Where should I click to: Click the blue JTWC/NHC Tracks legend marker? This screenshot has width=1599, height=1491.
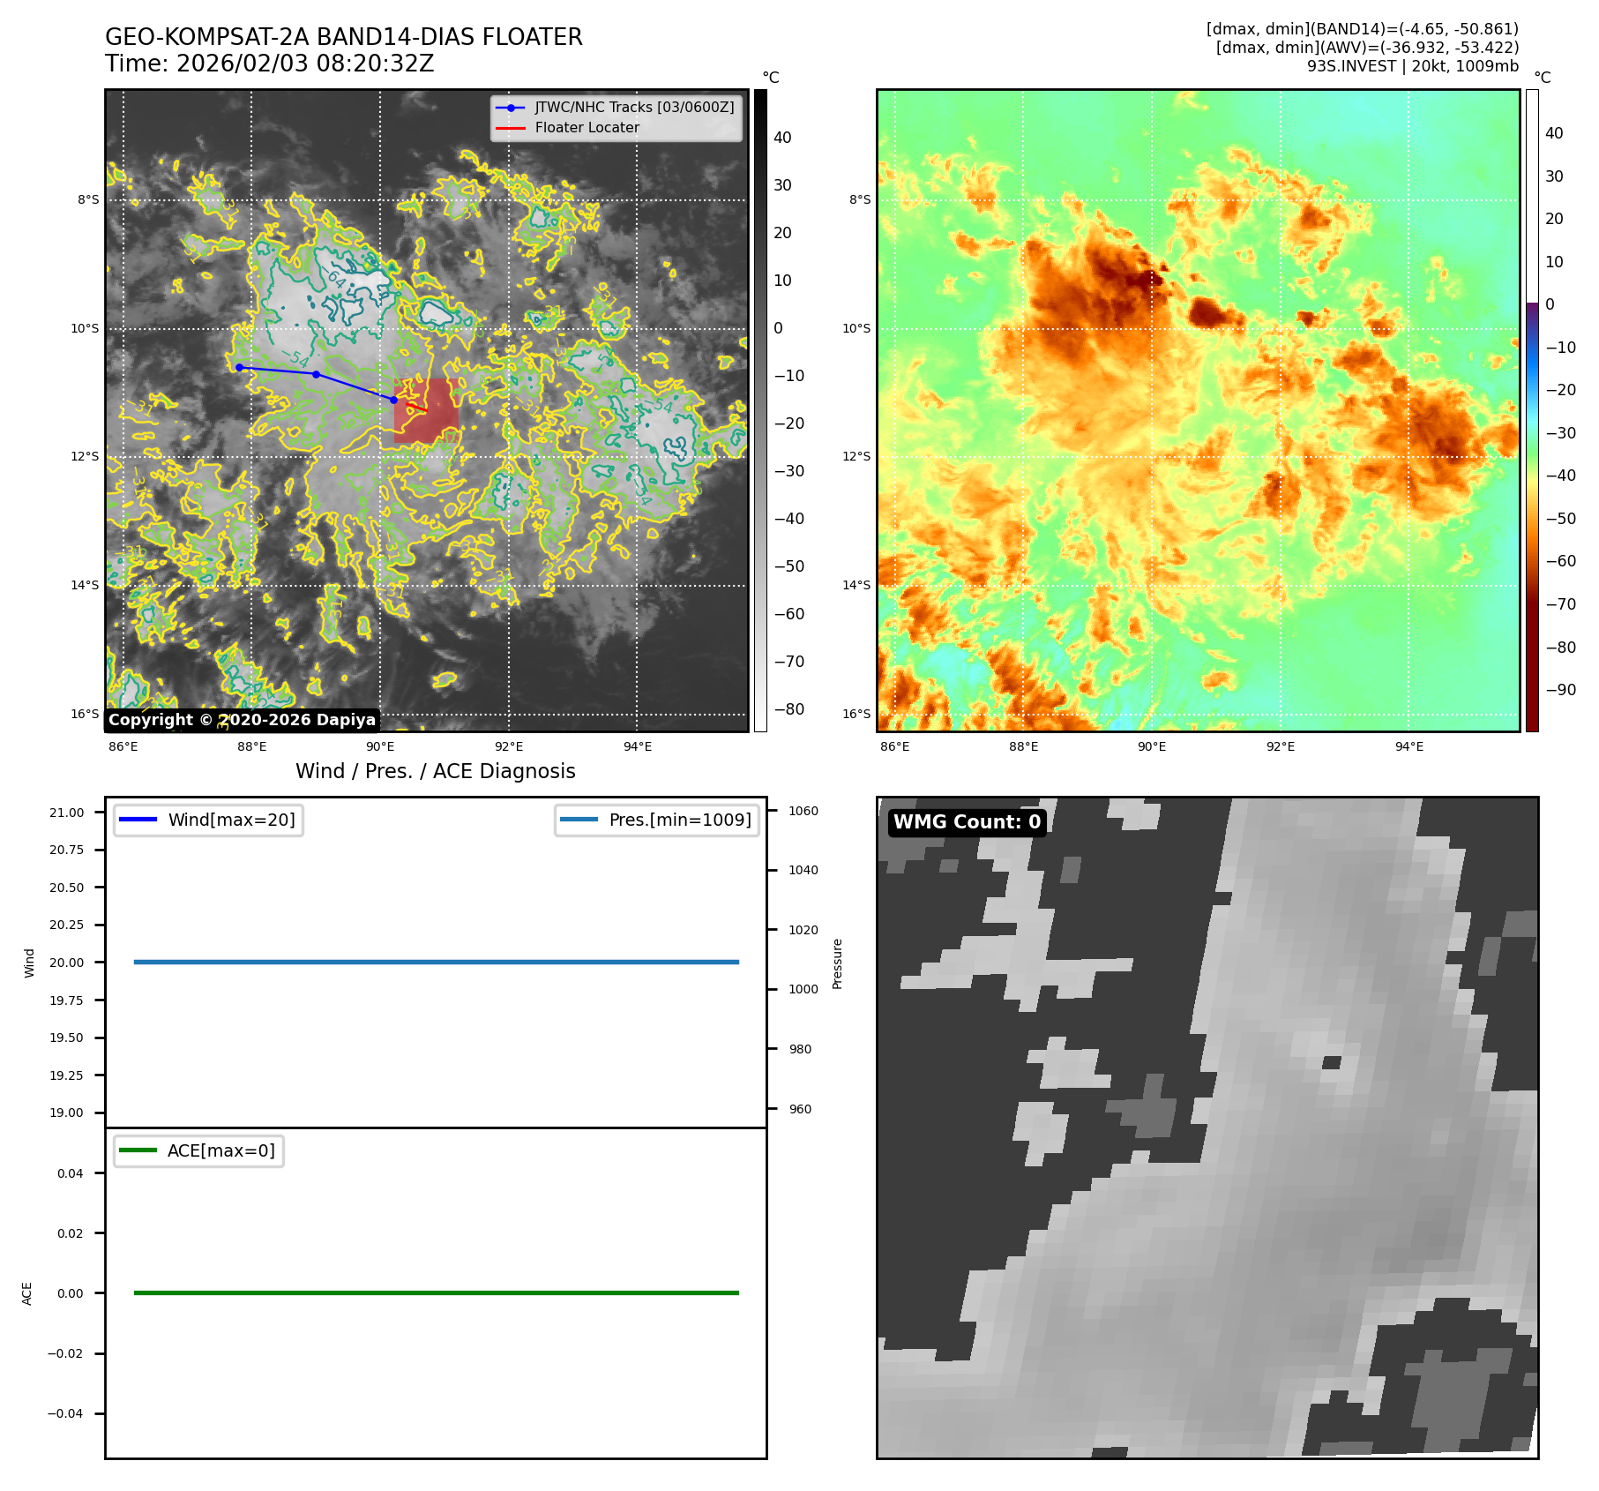click(511, 108)
